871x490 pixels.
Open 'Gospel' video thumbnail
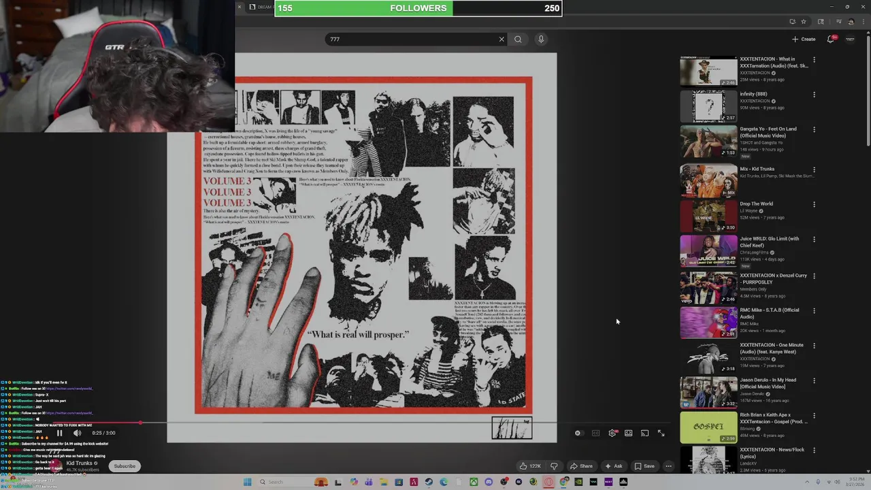point(708,427)
